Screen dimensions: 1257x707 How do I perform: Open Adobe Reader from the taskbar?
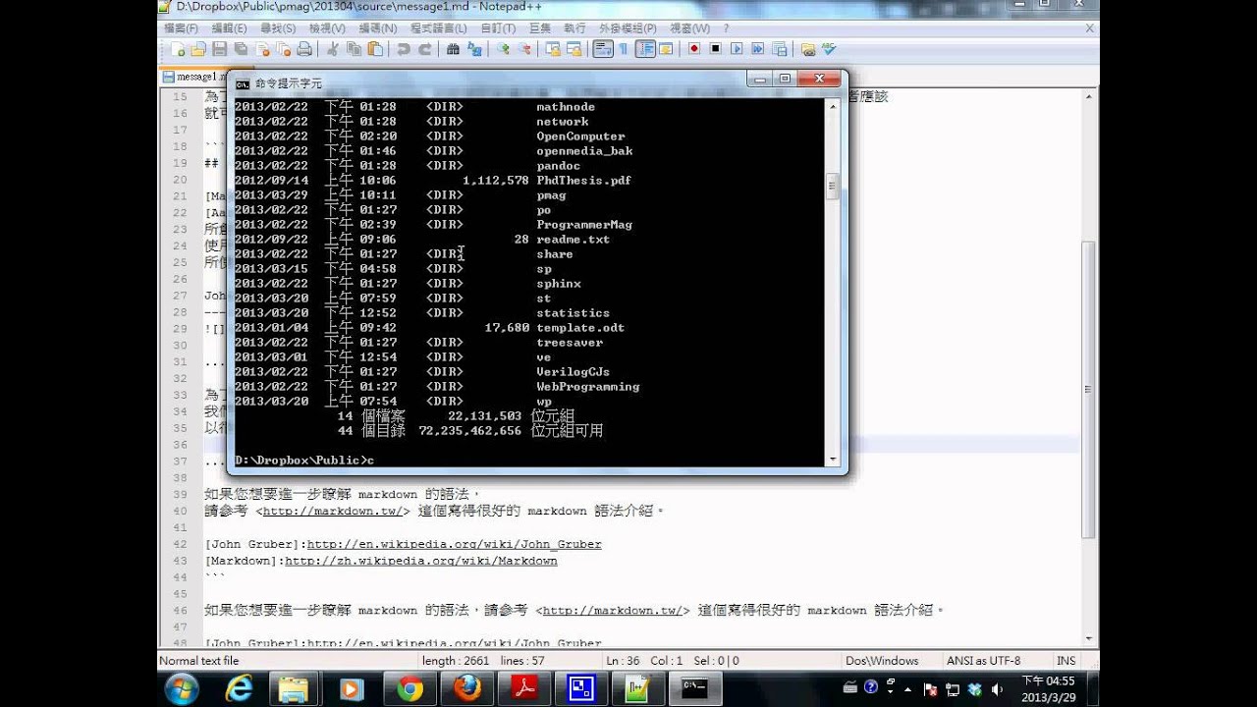tap(525, 689)
